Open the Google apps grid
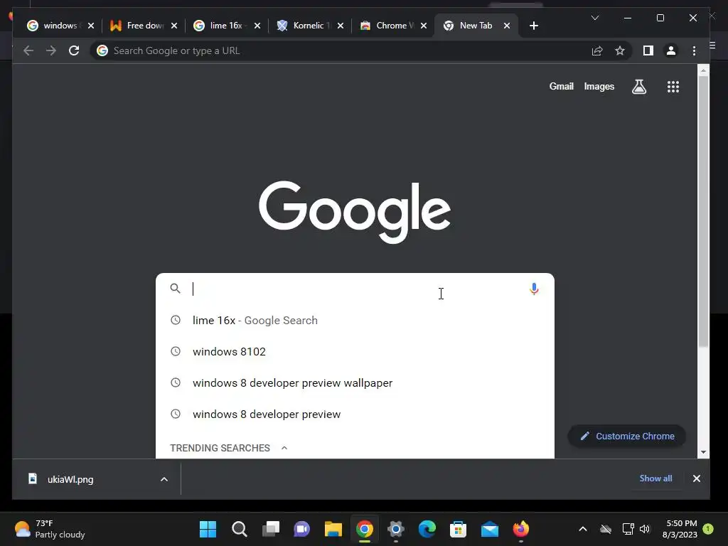Image resolution: width=728 pixels, height=546 pixels. [673, 86]
